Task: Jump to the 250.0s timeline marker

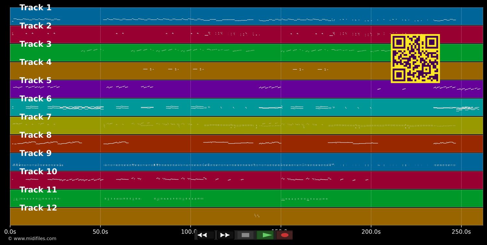Action: click(461, 232)
